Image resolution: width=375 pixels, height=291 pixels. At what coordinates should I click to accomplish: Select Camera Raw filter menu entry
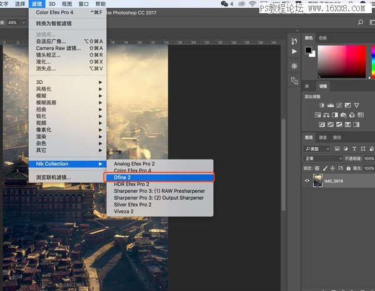click(x=58, y=48)
